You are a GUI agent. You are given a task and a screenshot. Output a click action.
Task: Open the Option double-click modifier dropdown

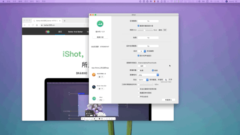point(143,80)
